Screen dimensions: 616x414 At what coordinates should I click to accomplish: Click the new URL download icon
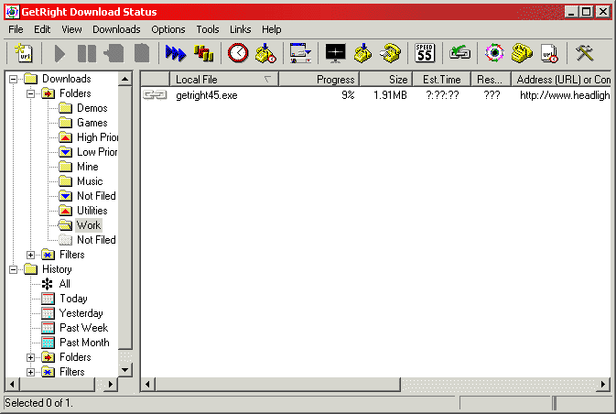coord(25,53)
